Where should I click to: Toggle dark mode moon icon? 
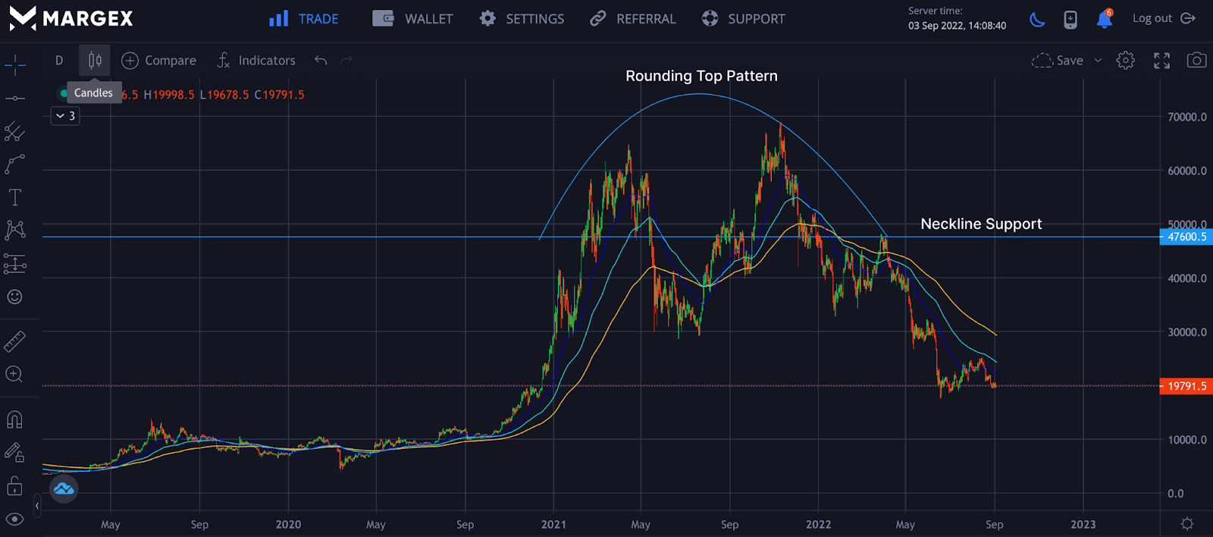pos(1037,20)
